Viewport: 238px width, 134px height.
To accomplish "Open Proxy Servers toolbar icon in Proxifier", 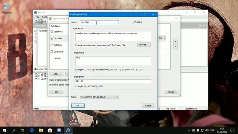I will point(36,22).
